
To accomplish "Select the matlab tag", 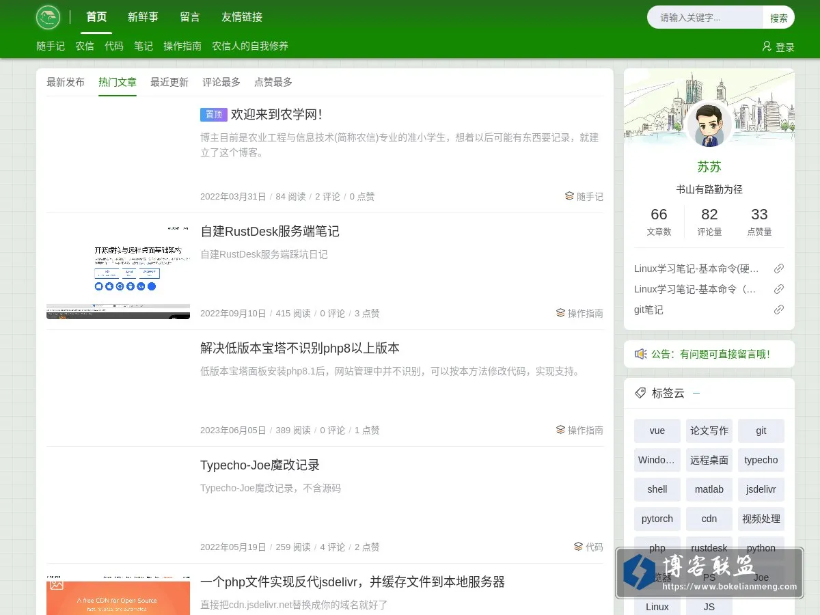I will [x=709, y=489].
